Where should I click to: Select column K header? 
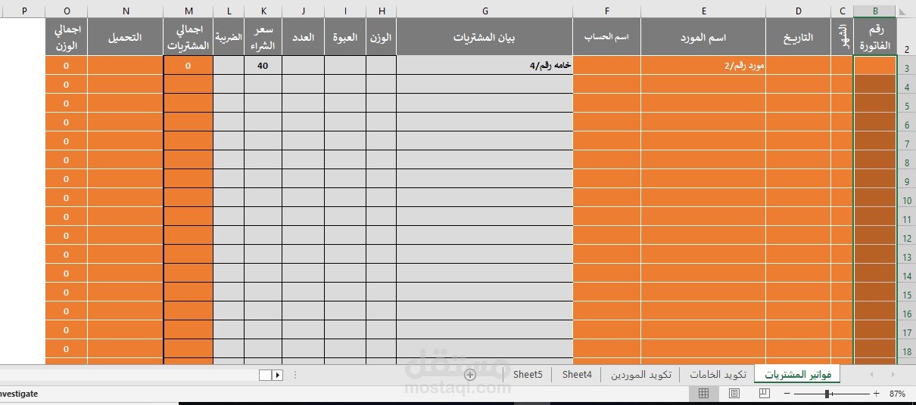pos(263,11)
